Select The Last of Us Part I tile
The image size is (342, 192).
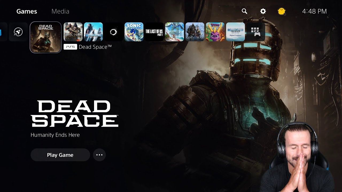tap(154, 32)
